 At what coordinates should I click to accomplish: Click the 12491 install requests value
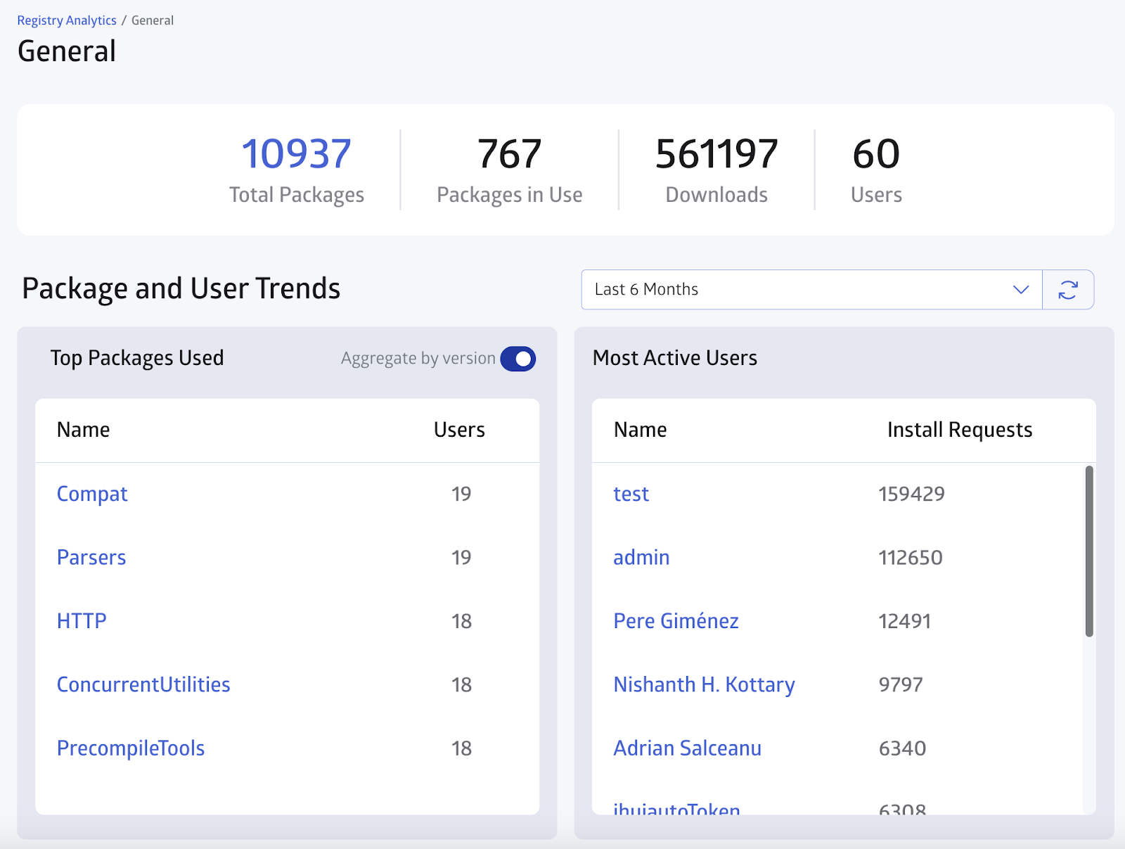[x=905, y=621]
